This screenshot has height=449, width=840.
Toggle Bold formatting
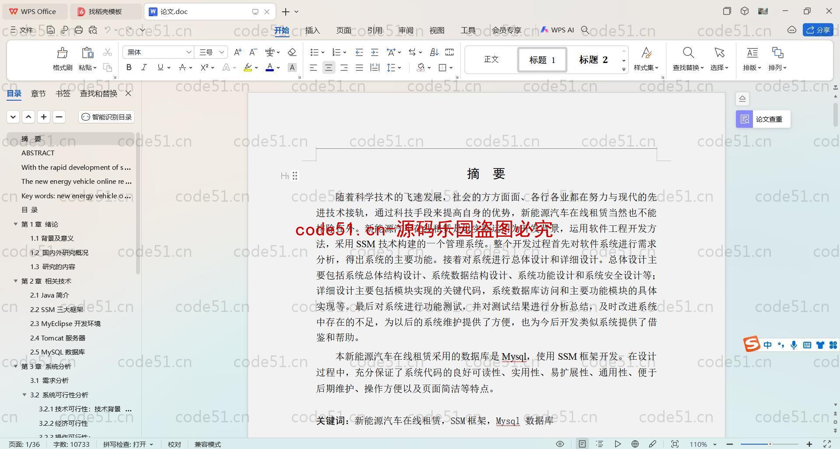tap(129, 67)
